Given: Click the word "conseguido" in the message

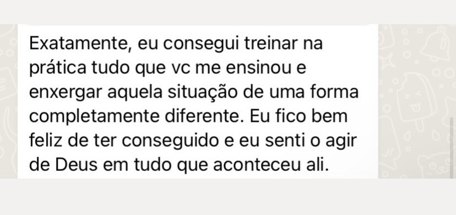Looking at the screenshot, I should point(170,141).
